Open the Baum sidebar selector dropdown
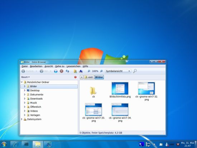The image size is (197, 148). [25, 77]
